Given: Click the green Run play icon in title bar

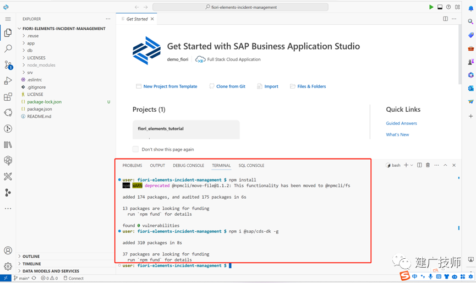Looking at the screenshot, I should 431,7.
